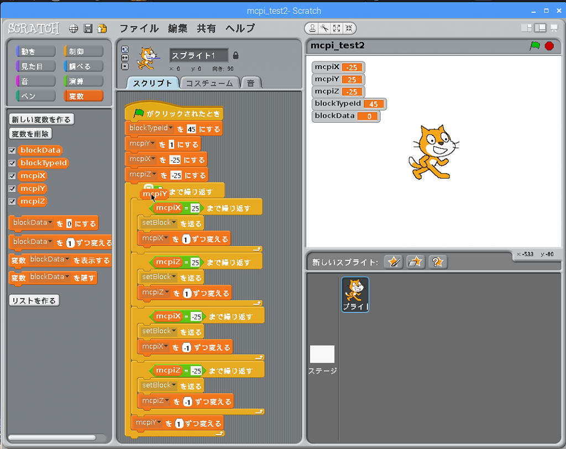Click the cat thumbnail in the sprite header
The image size is (566, 449).
coord(148,58)
